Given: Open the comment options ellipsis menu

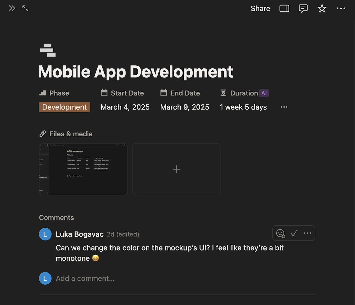Looking at the screenshot, I should point(307,233).
